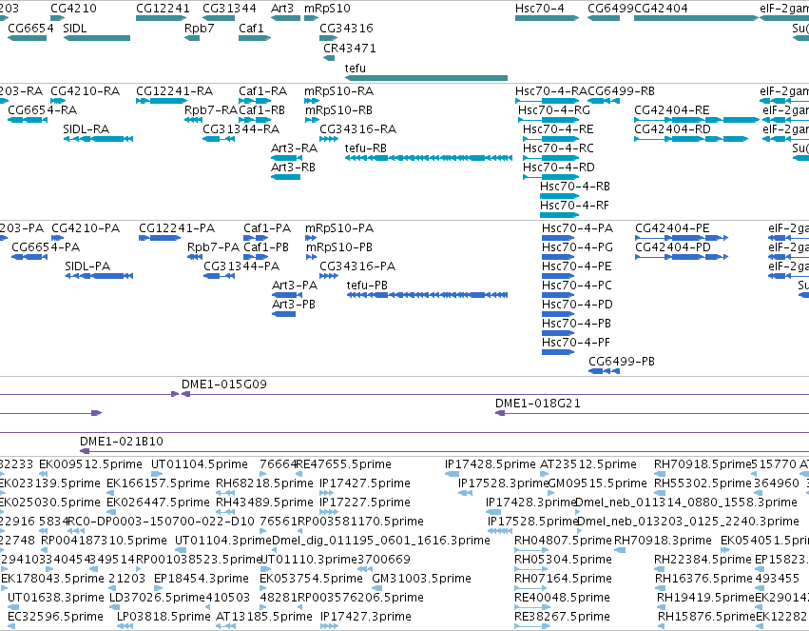Select the RH07164.5prime EST label
Screen dimensions: 809x631
coord(563,579)
